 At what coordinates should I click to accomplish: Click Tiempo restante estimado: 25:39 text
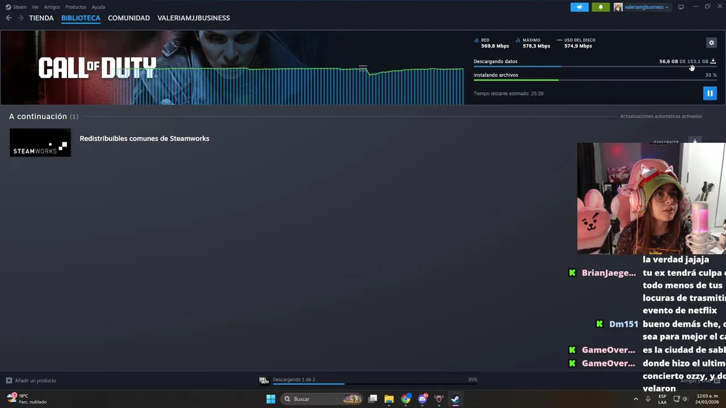pyautogui.click(x=508, y=93)
